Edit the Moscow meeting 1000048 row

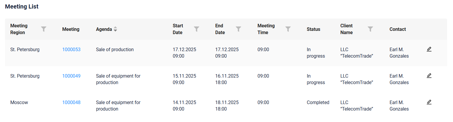pos(429,102)
